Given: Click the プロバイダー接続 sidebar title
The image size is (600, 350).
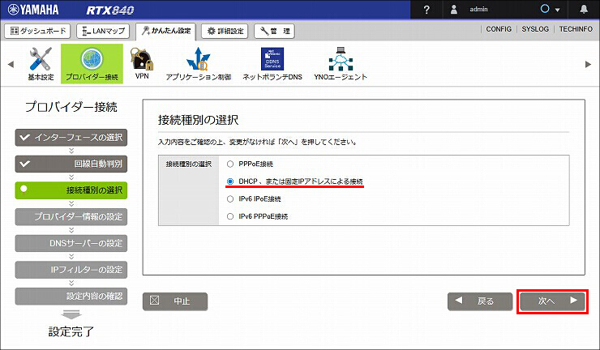Looking at the screenshot, I should tap(71, 107).
